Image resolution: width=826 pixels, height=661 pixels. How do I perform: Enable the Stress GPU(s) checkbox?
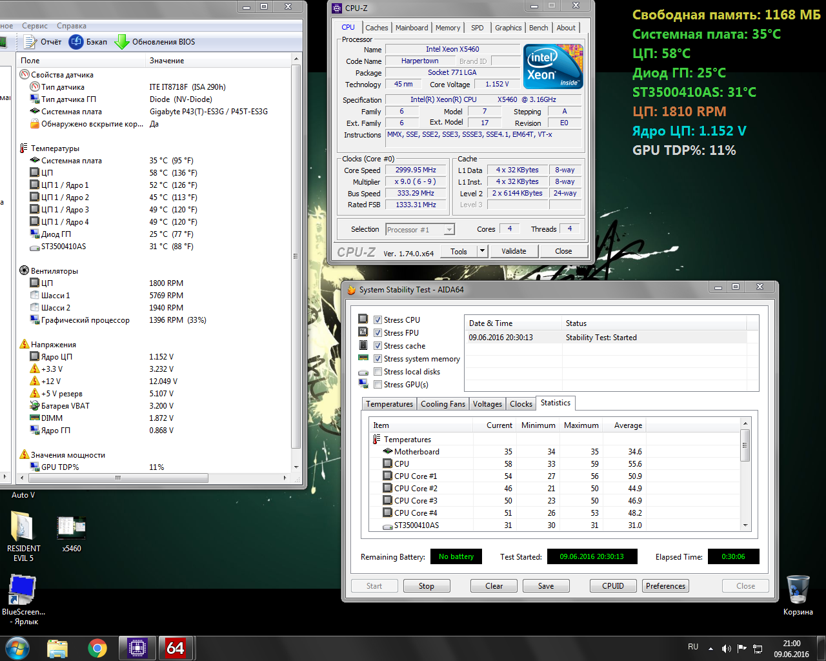(x=378, y=384)
